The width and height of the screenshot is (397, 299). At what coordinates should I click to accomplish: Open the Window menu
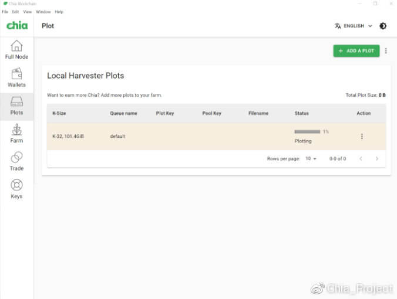pyautogui.click(x=43, y=12)
